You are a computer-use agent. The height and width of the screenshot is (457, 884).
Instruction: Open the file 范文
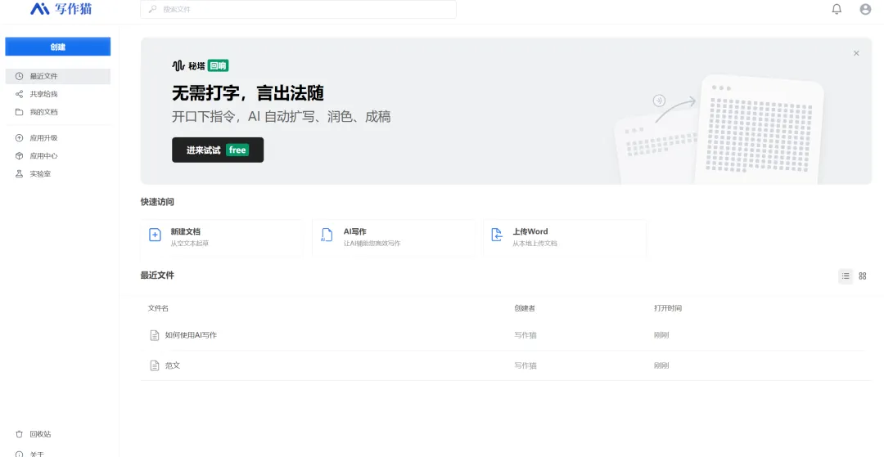click(x=173, y=365)
